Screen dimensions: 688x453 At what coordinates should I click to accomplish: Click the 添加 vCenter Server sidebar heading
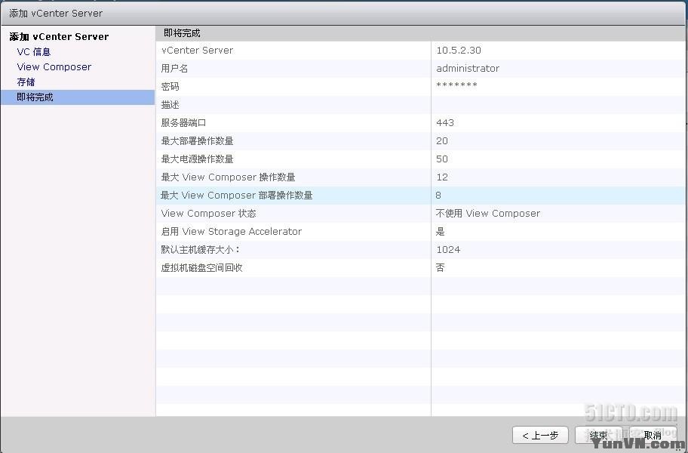tap(59, 36)
